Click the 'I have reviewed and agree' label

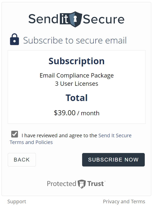[x=59, y=135]
